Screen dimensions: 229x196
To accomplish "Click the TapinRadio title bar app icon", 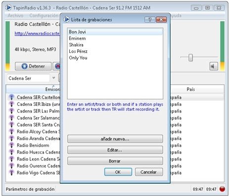I will (x=8, y=7).
